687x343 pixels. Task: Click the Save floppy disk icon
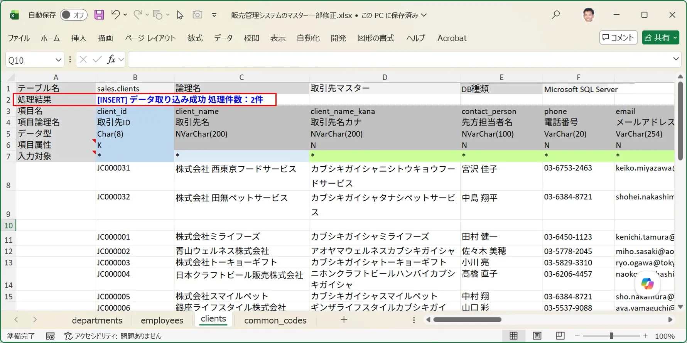(x=99, y=15)
